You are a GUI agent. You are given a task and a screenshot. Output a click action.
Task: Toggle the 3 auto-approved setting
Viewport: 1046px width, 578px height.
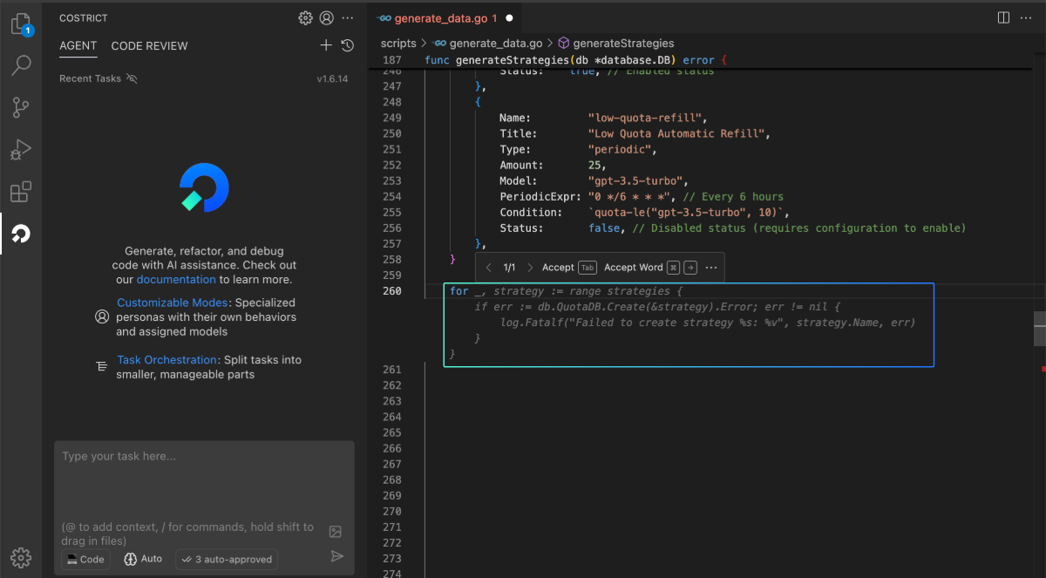tap(227, 559)
